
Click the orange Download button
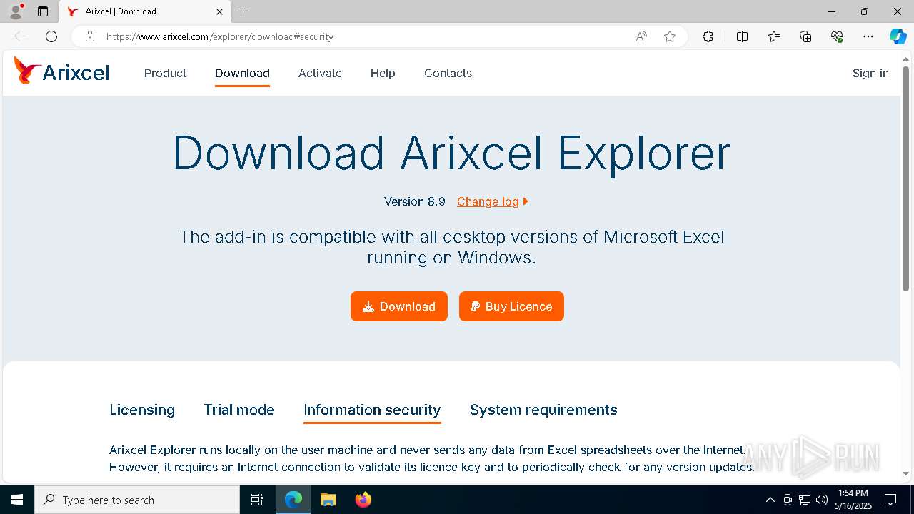pyautogui.click(x=399, y=306)
